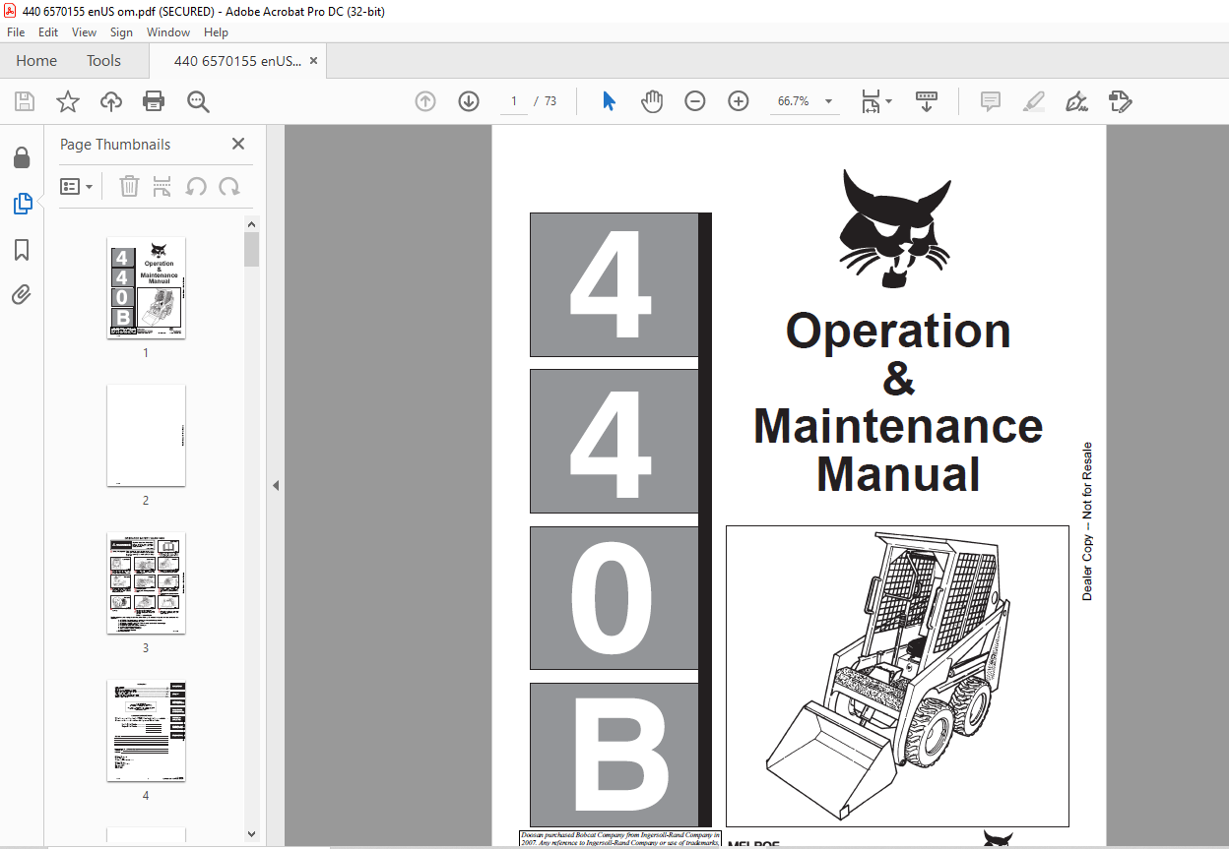Open the File menu

point(16,32)
